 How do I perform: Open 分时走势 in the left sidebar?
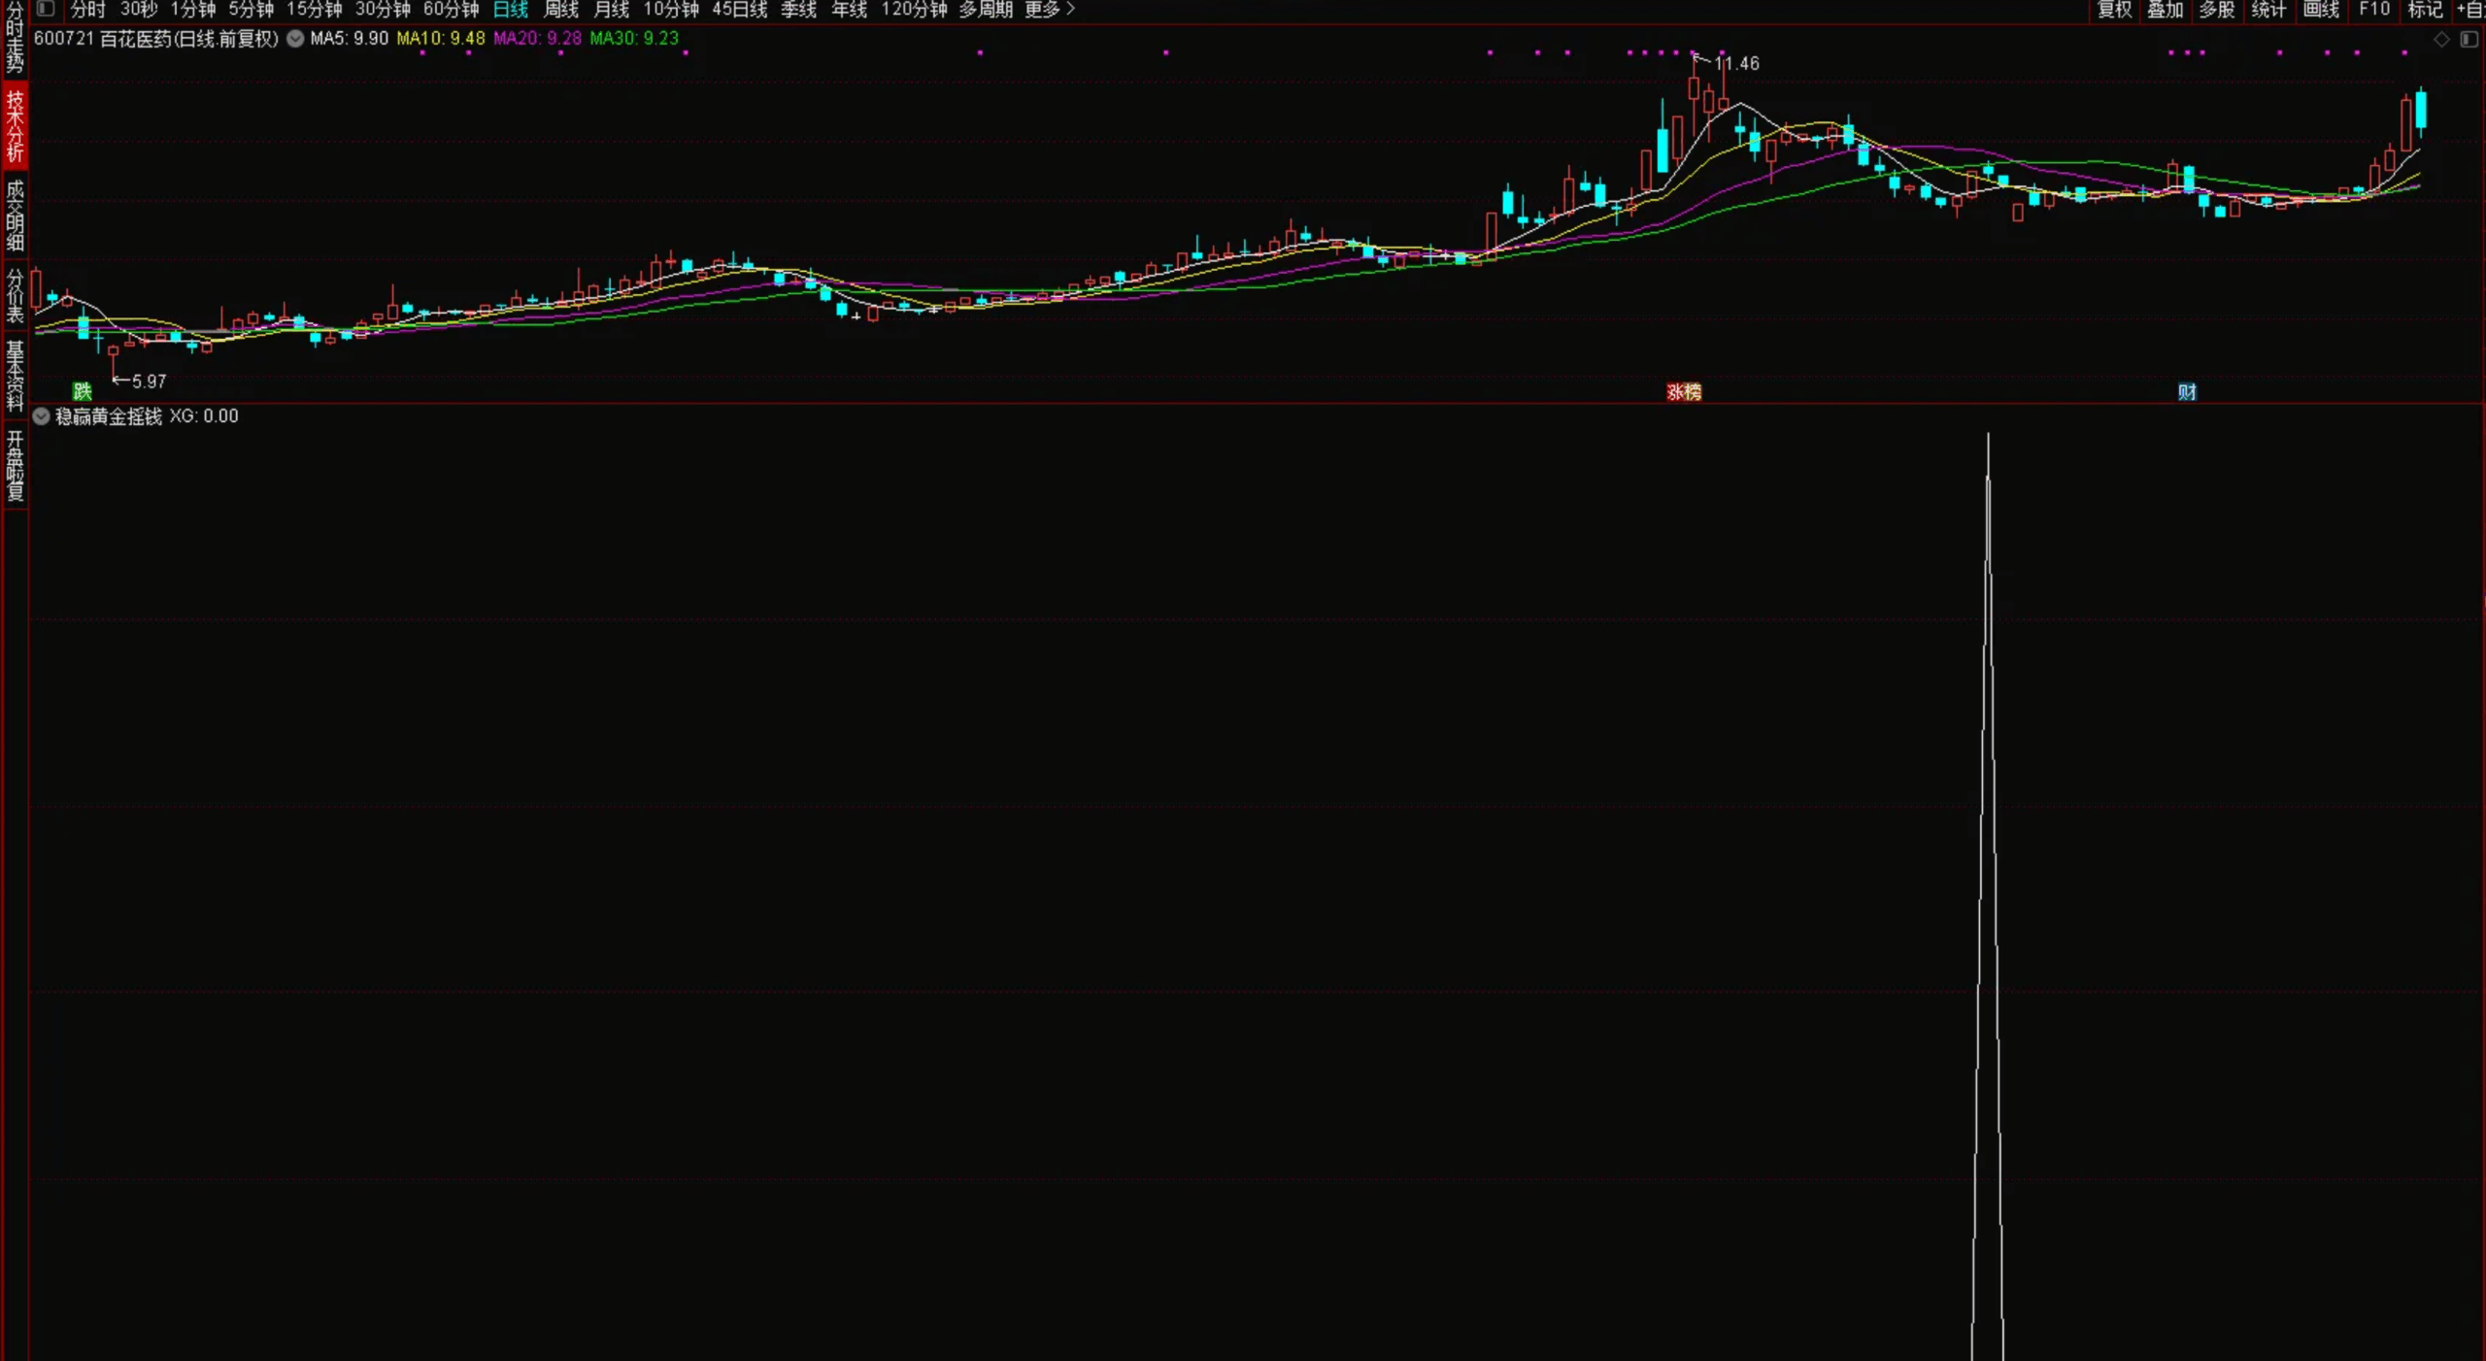point(15,39)
